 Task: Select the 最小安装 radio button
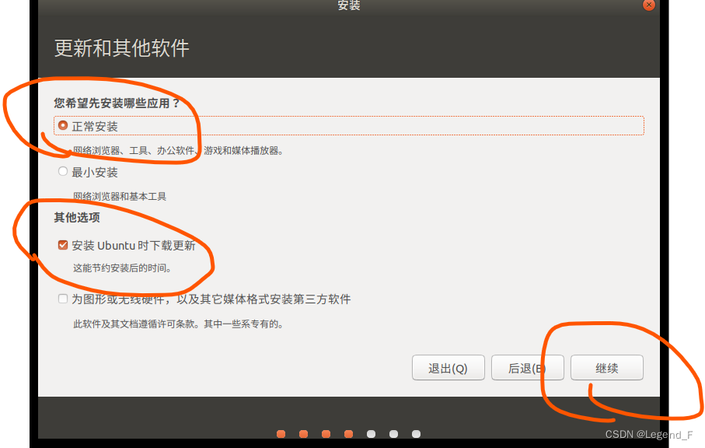coord(63,171)
